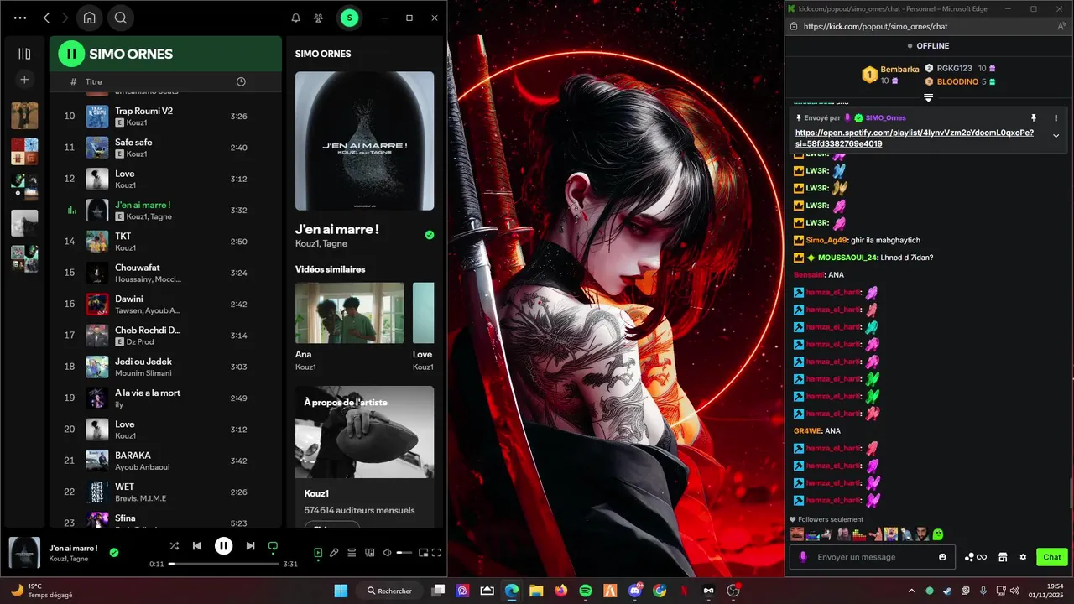Open Spotify notifications bell
Screen dimensions: 1074x604
pyautogui.click(x=295, y=18)
